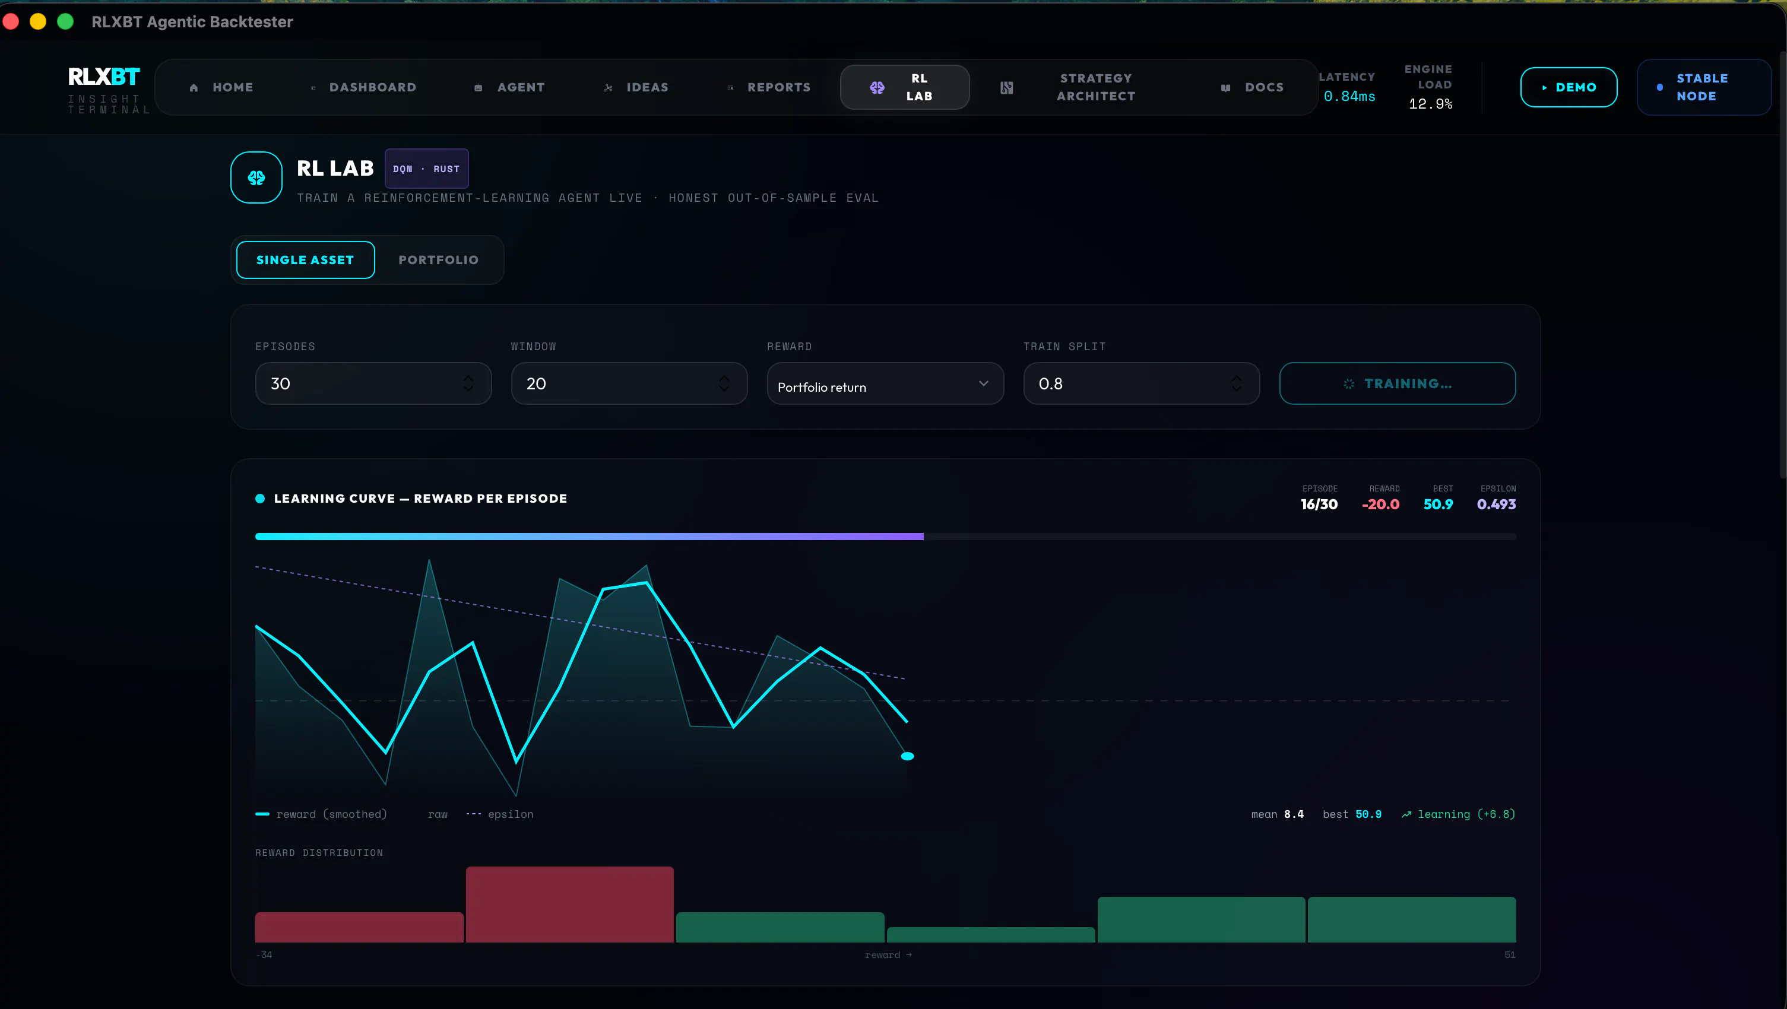Click the Home icon in navigation

point(194,87)
